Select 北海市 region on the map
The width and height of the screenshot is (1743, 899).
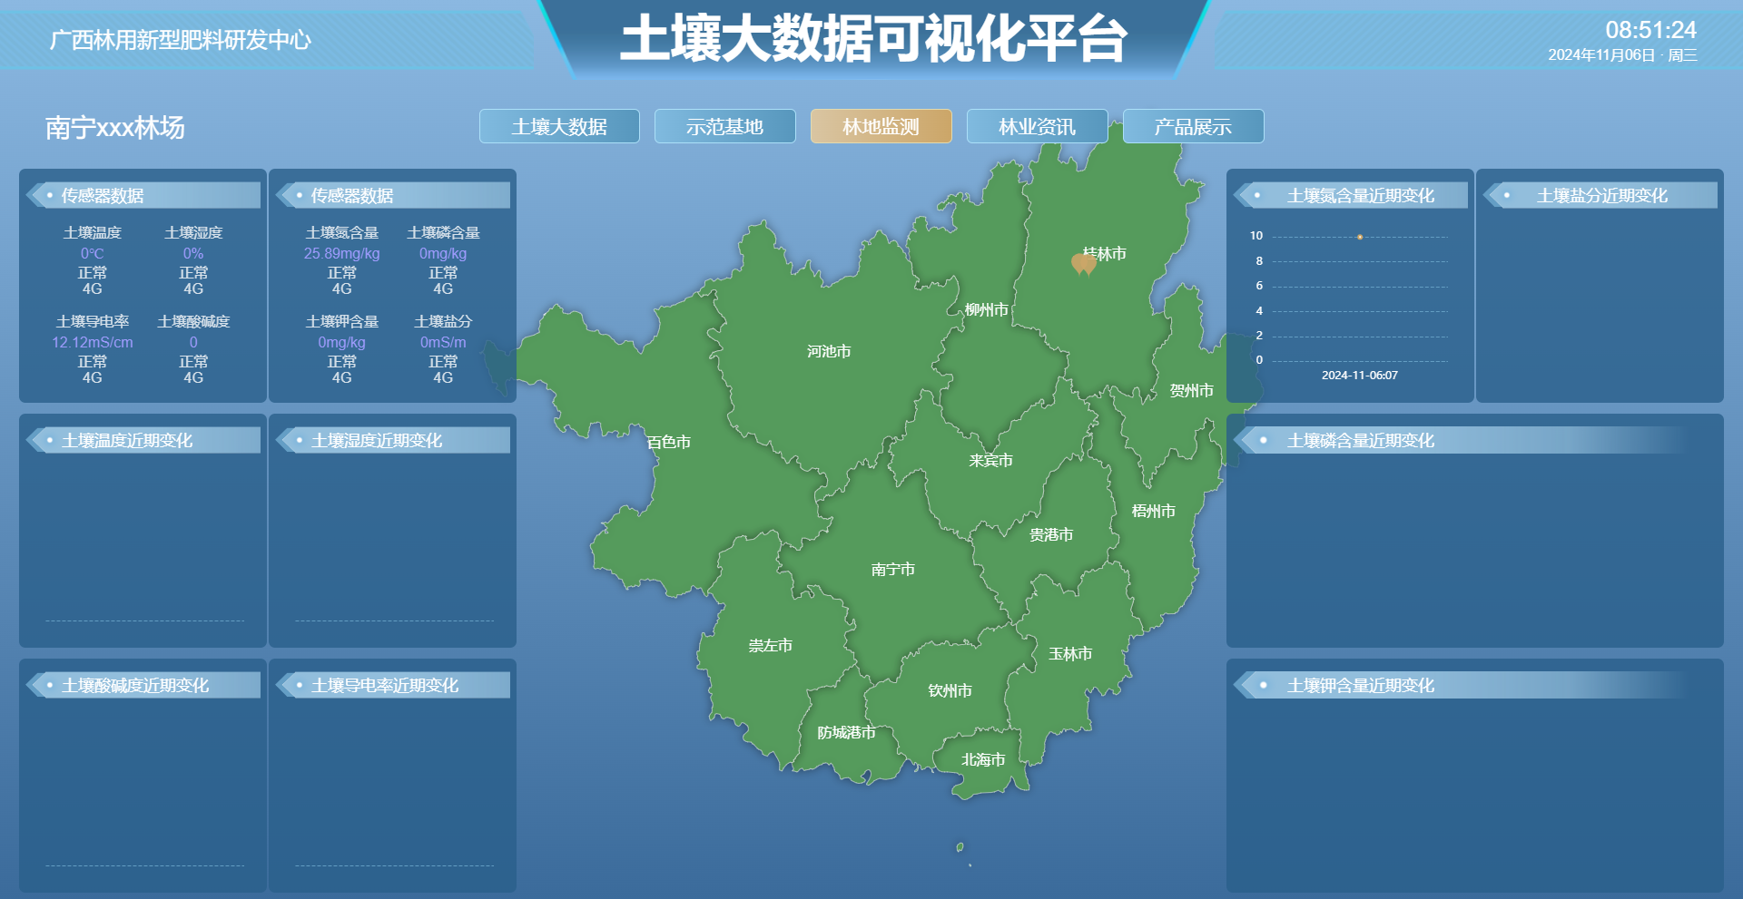point(983,760)
